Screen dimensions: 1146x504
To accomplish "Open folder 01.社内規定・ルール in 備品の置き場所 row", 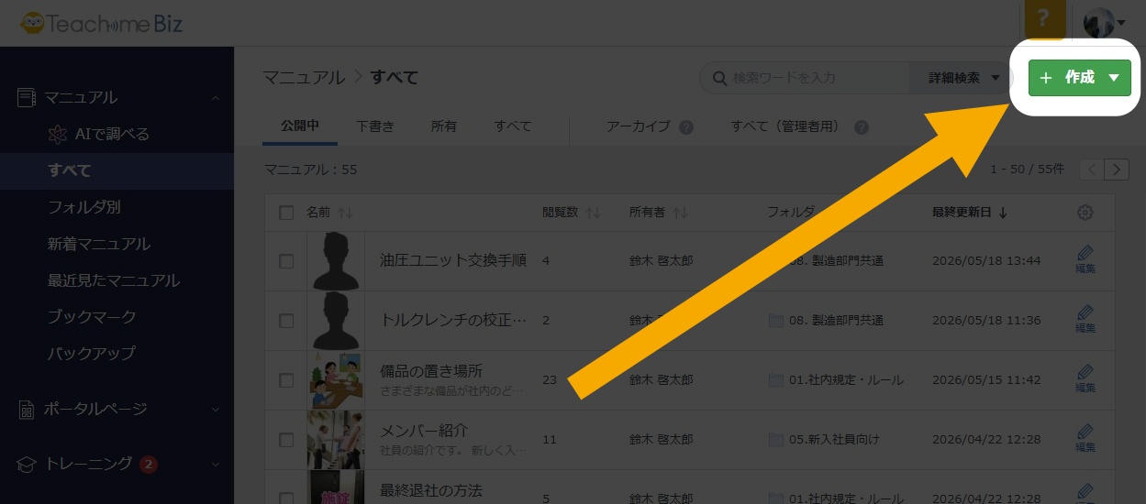I will click(836, 380).
